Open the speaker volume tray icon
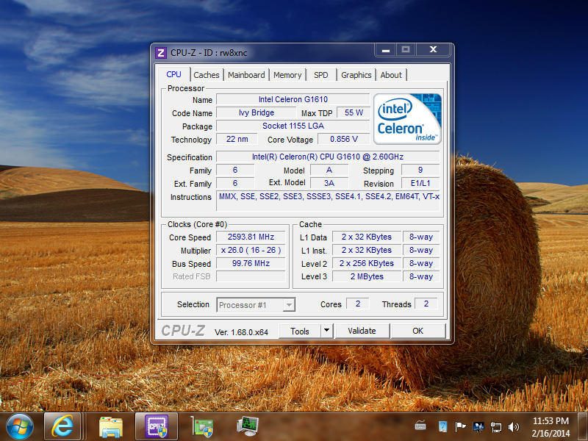This screenshot has width=588, height=441. (513, 427)
